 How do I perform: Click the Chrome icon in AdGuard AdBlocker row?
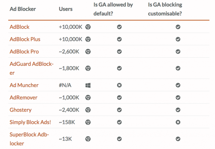coord(88,68)
